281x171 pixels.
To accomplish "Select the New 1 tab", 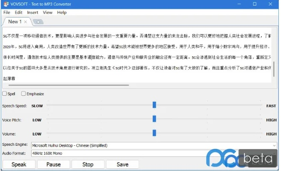I will [14, 21].
